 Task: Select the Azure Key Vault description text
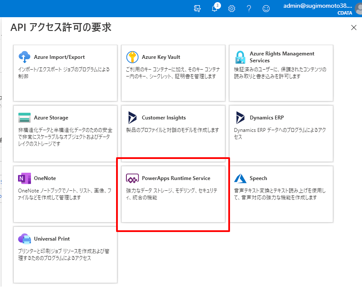click(173, 73)
